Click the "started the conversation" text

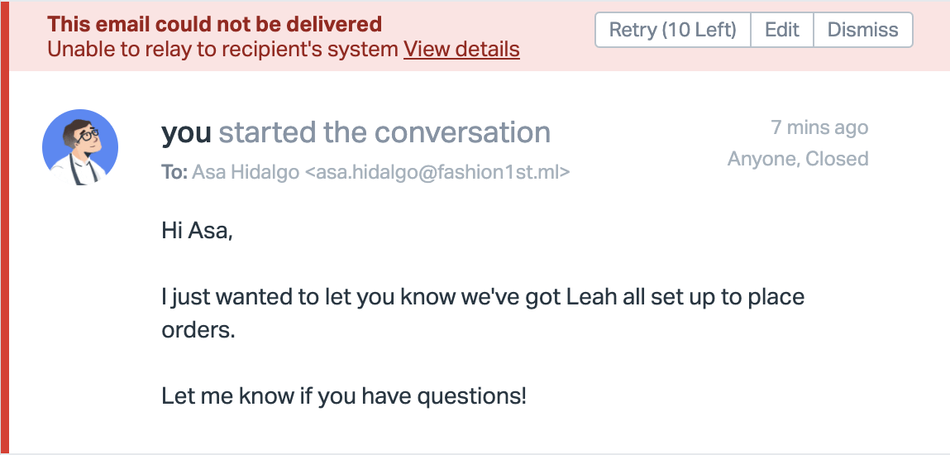(x=384, y=132)
